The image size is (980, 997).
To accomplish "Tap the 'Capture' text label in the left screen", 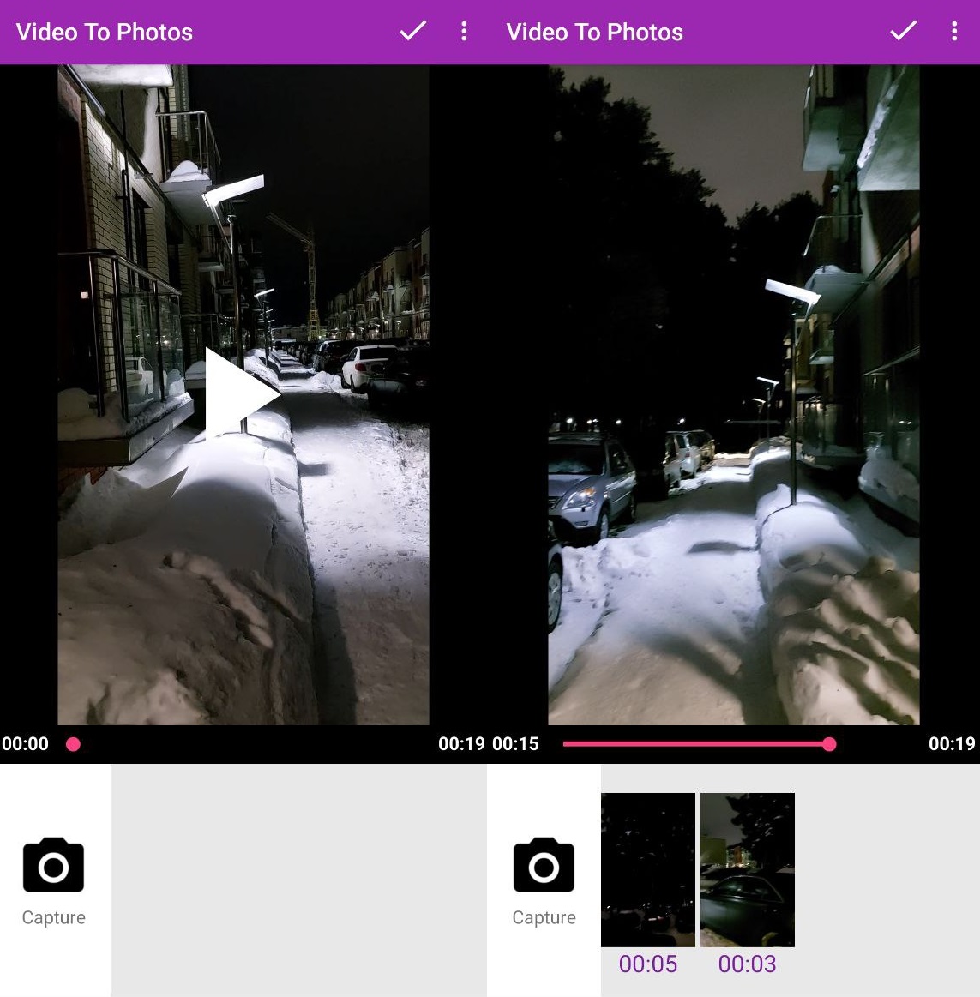I will click(x=54, y=917).
